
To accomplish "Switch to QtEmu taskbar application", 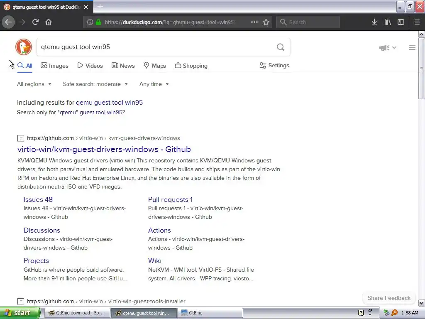I will 210,313.
